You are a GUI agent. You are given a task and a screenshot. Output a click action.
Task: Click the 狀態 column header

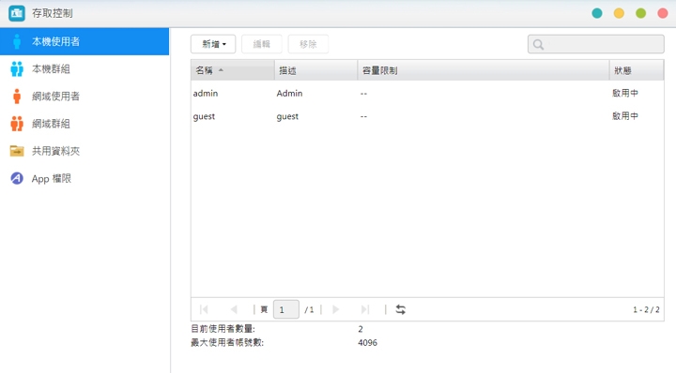tap(637, 70)
